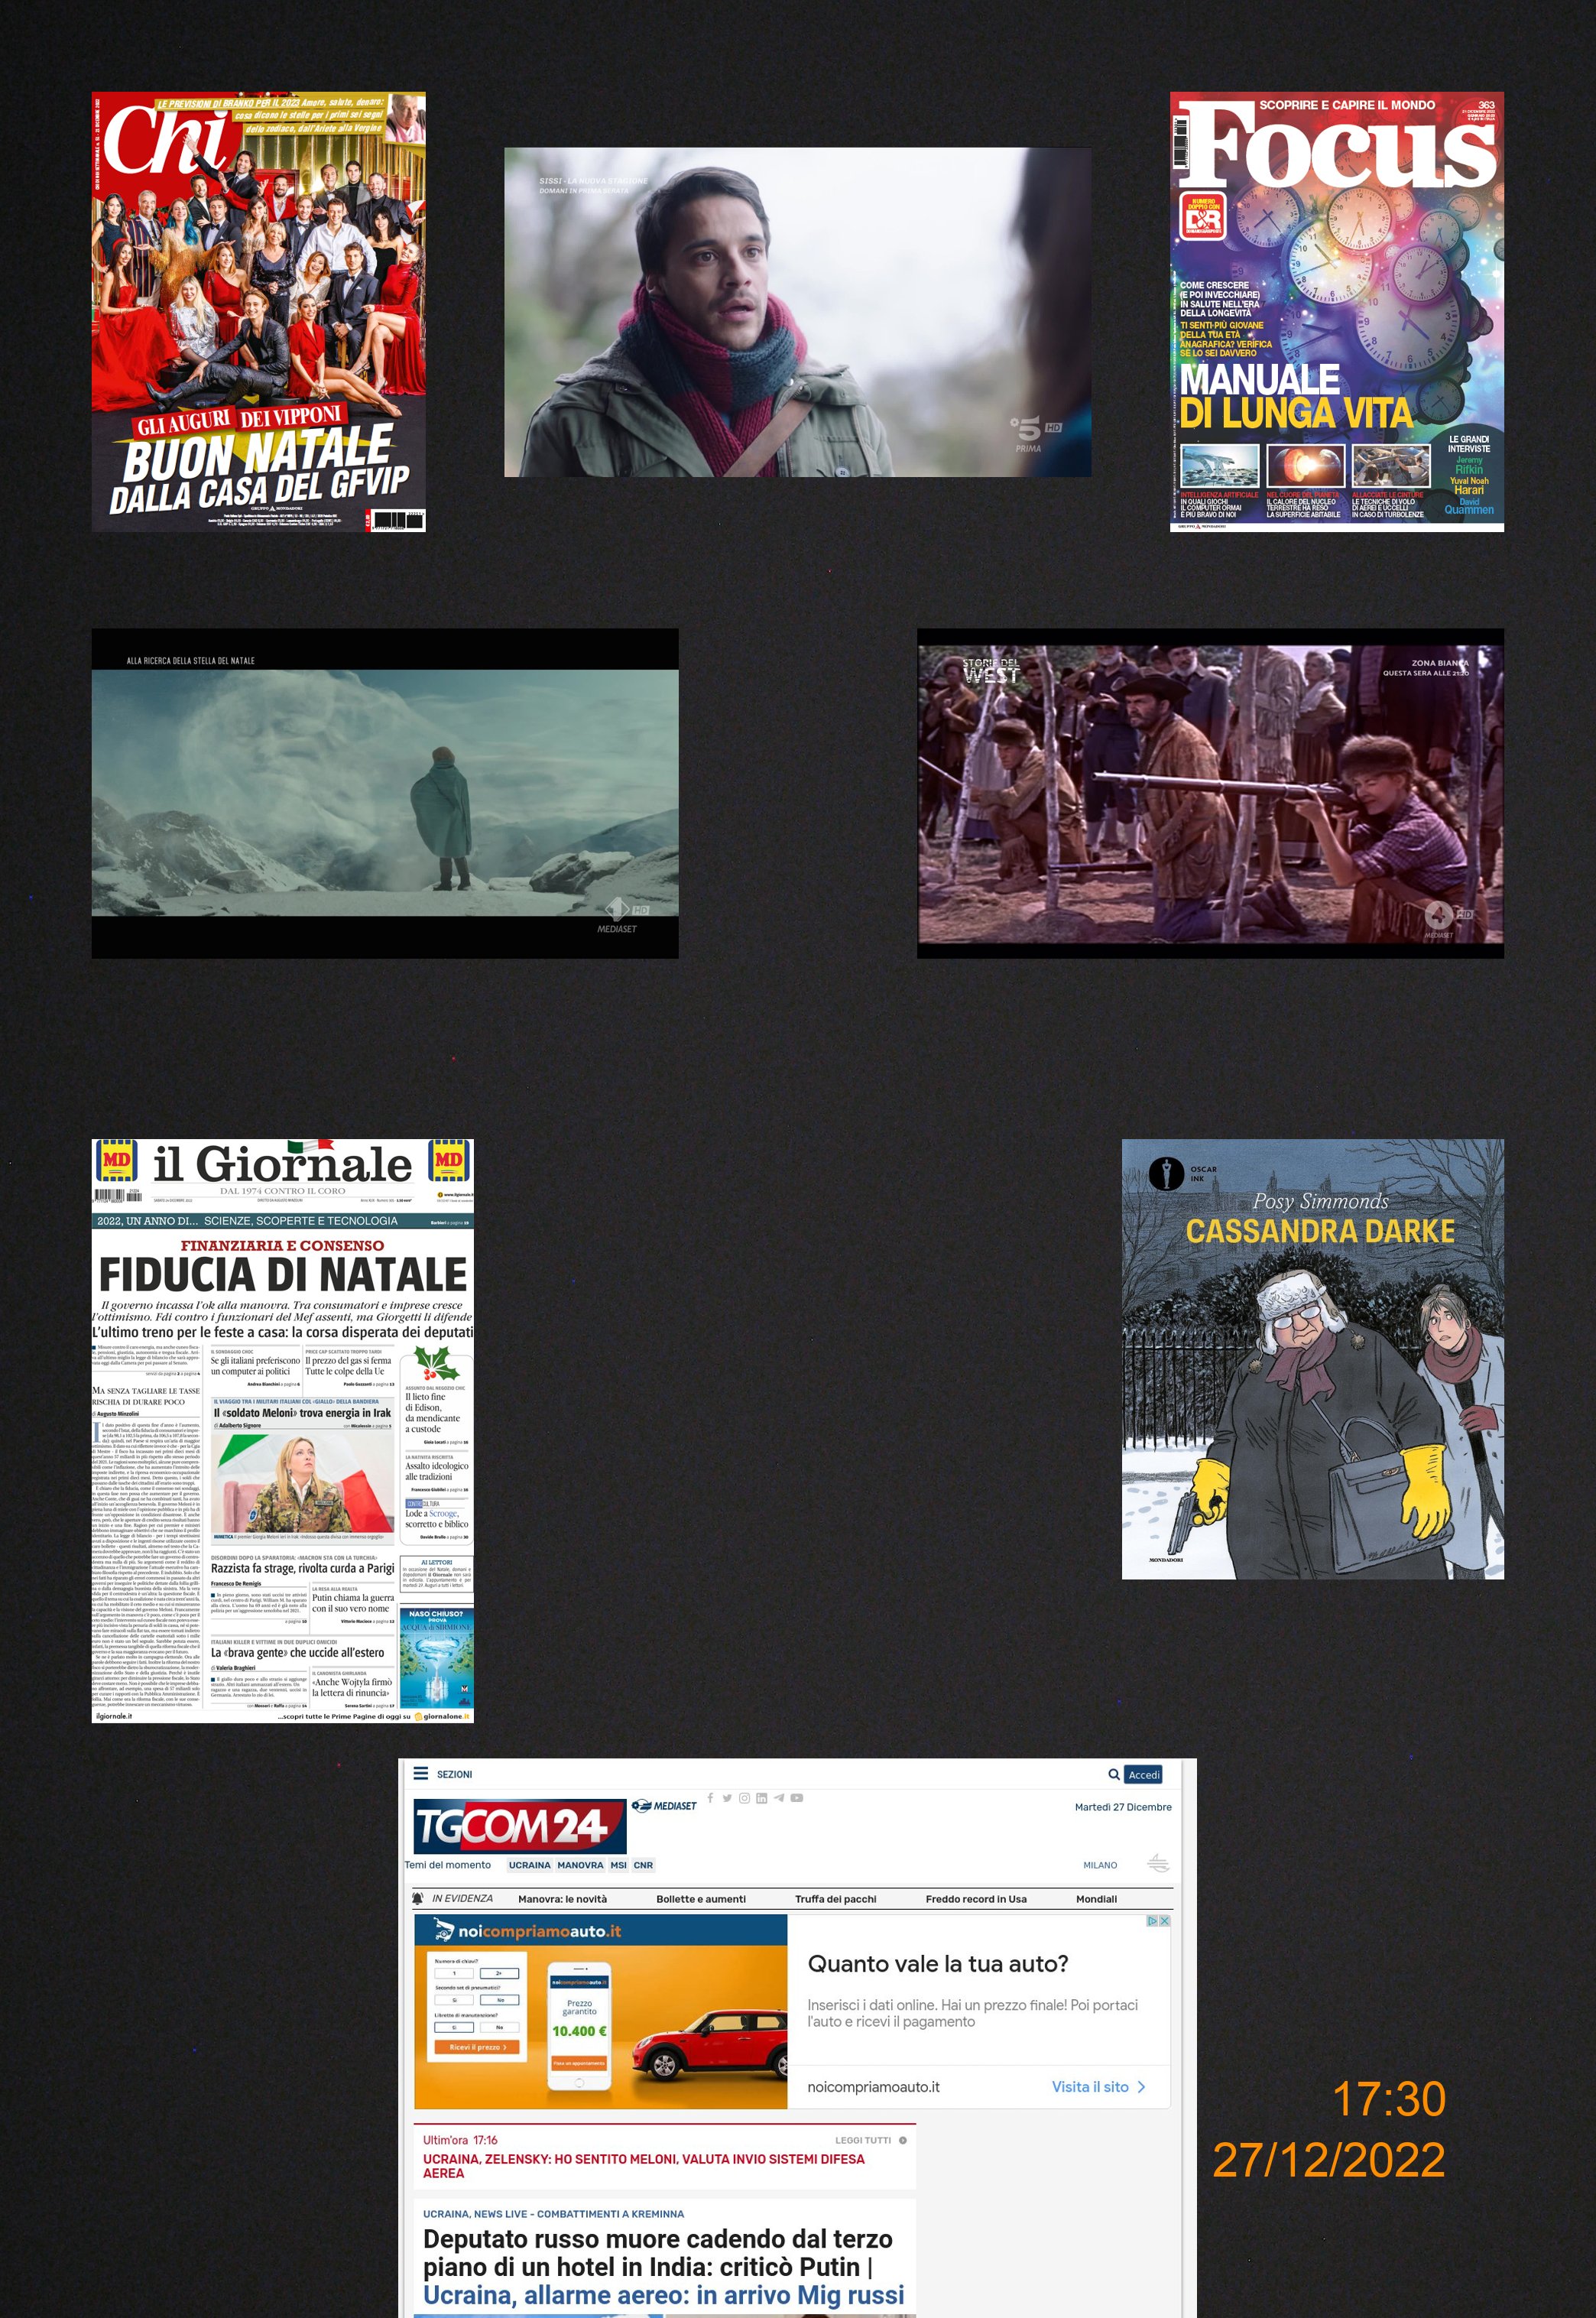Screen dimensions: 1596x2318
Task: Click the MILANO weather location
Action: click(1100, 1865)
